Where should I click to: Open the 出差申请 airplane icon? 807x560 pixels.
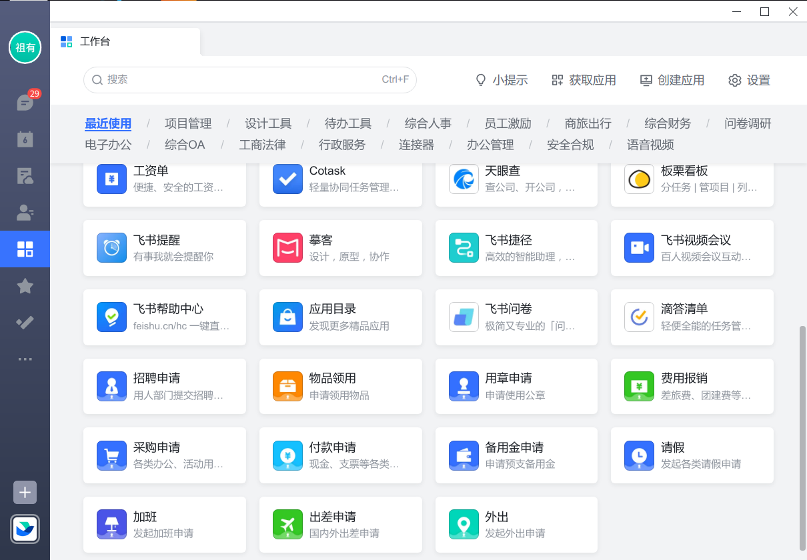click(287, 525)
